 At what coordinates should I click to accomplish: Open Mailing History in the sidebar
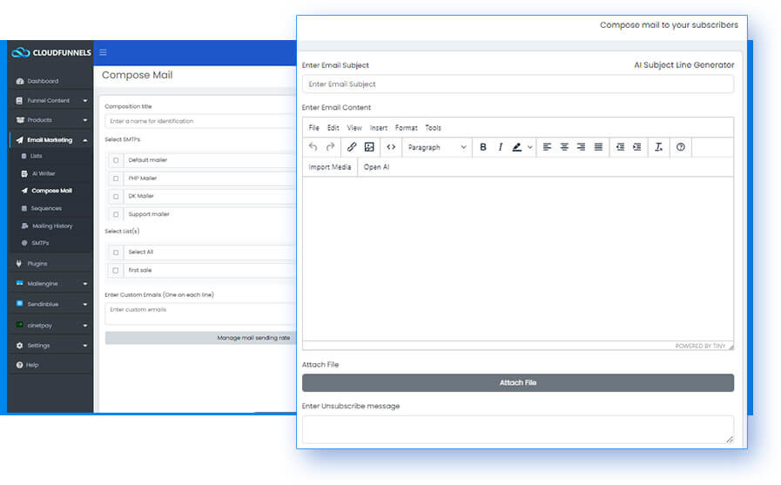[x=52, y=226]
